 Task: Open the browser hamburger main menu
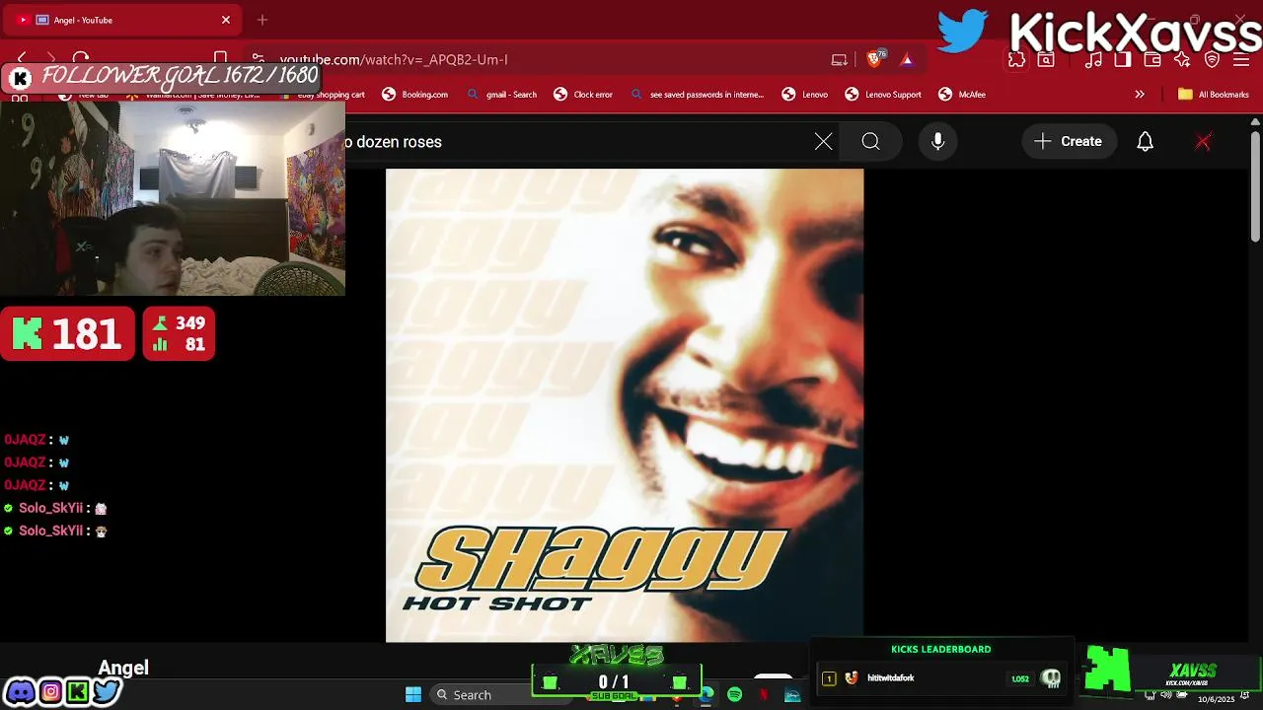1240,60
